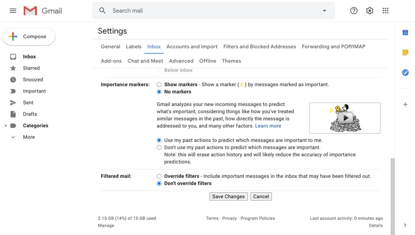Image resolution: width=415 pixels, height=235 pixels.
Task: Select Don't override filters radio option
Action: [x=159, y=183]
